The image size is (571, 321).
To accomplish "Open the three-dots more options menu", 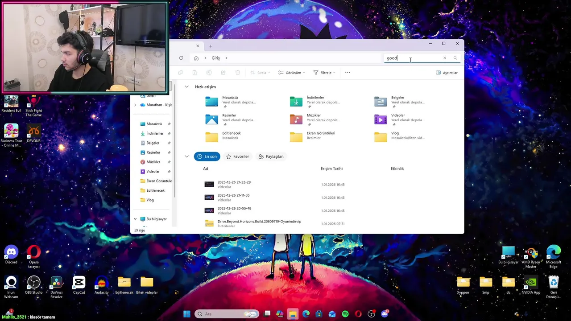I will tap(348, 73).
